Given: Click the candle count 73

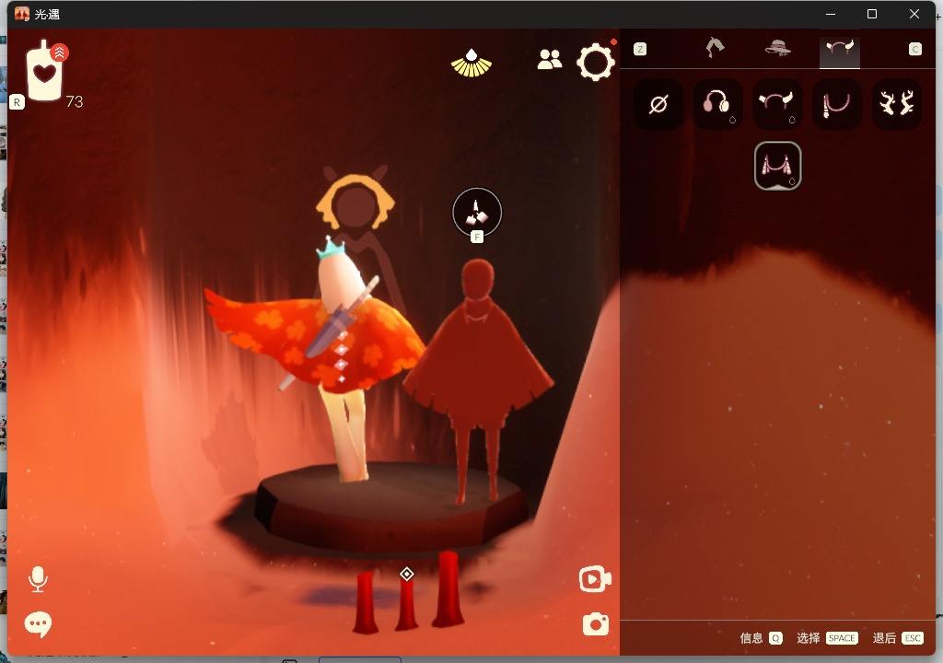Looking at the screenshot, I should 75,101.
